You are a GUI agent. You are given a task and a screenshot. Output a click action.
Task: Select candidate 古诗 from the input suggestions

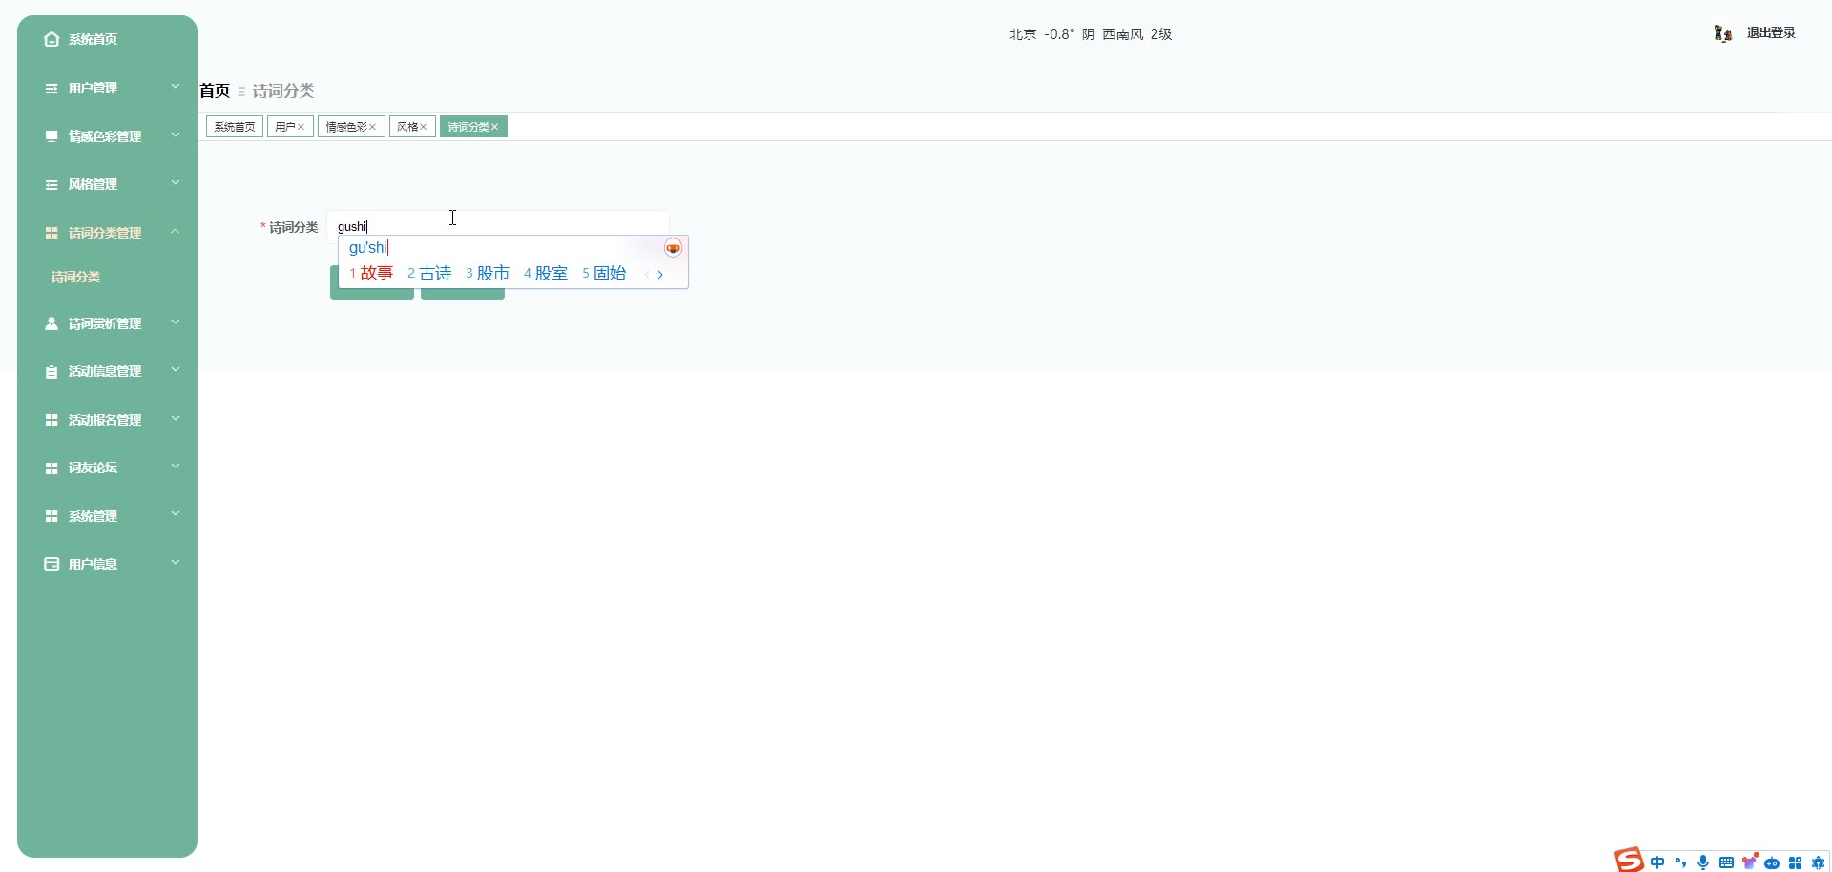tap(436, 272)
